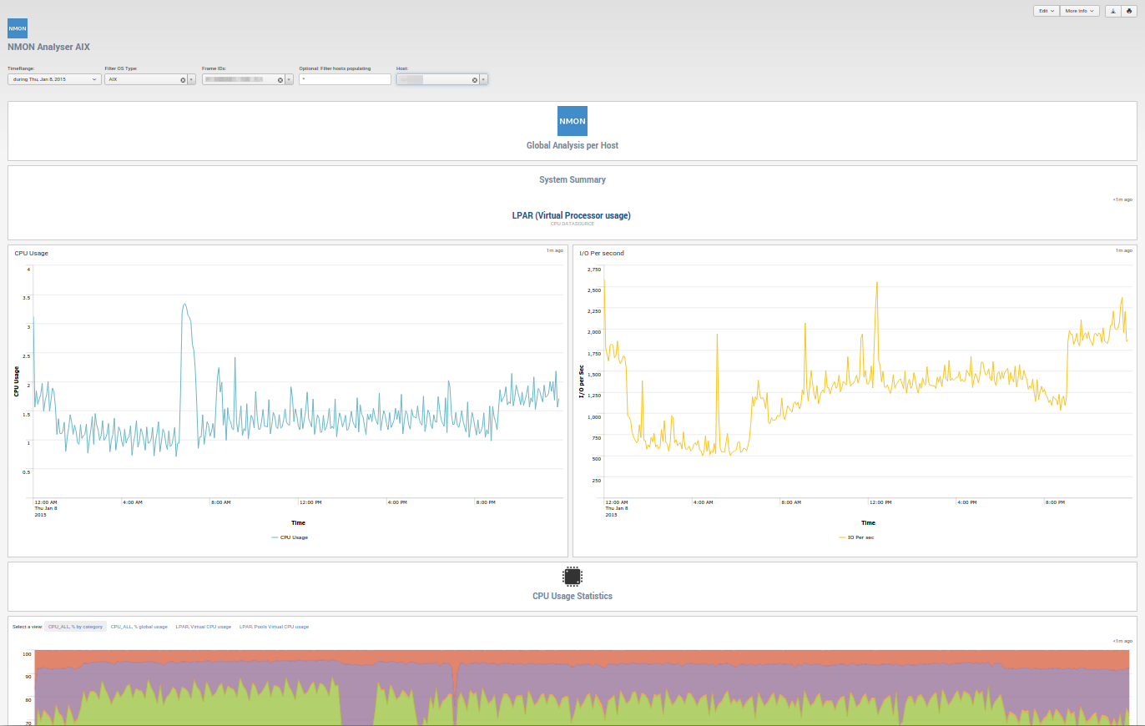Click the Filter OS Type label
Screen dimensions: 1145x726
coord(121,68)
